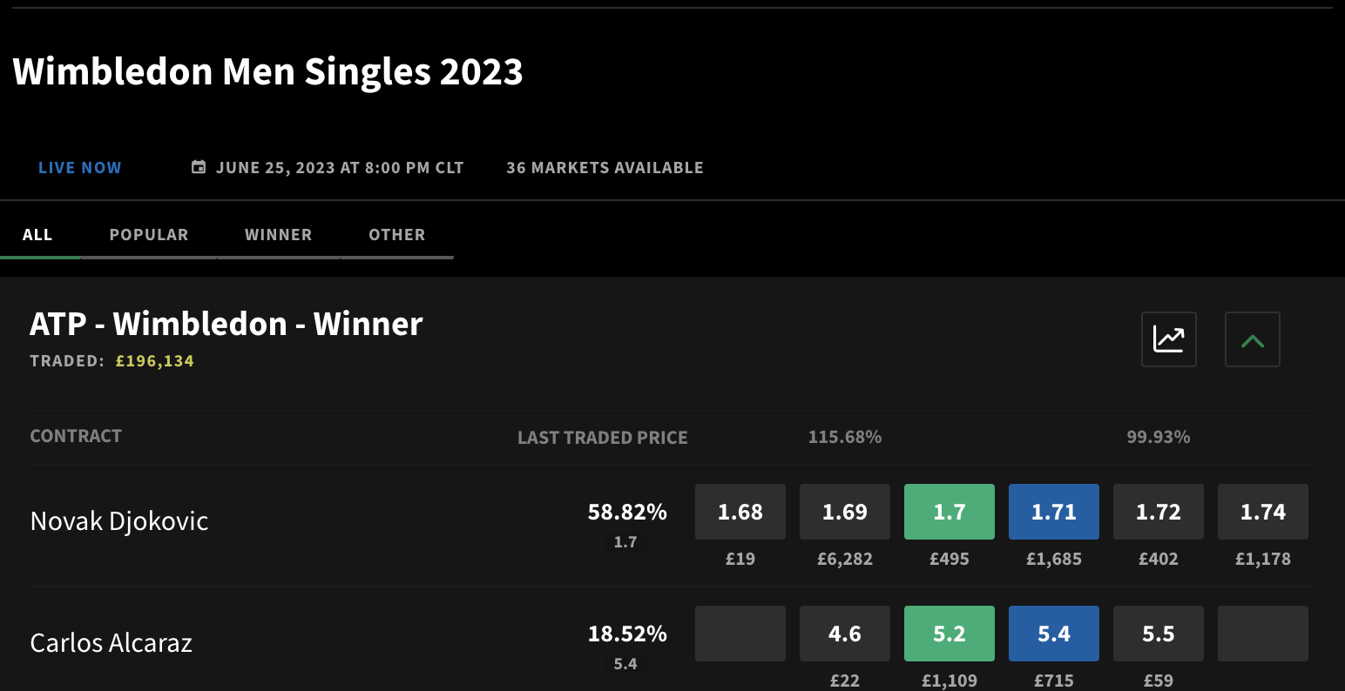
Task: Click the calendar icon beside June 25 date
Action: click(199, 167)
